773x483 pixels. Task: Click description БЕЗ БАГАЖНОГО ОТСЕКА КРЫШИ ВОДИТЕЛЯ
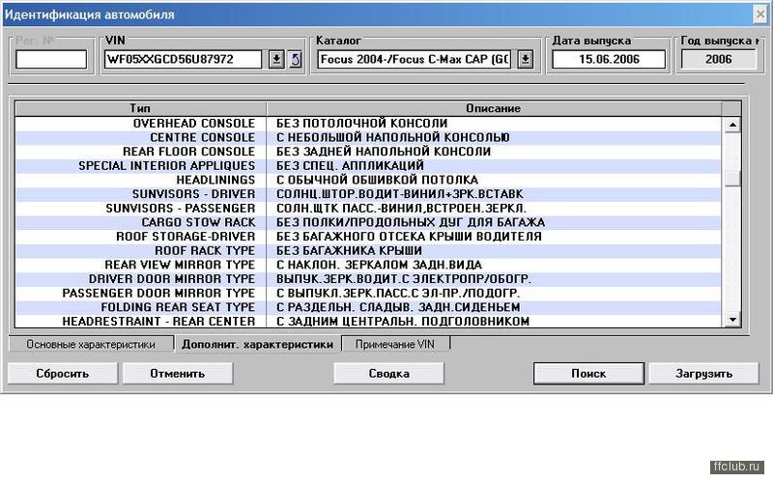pos(409,237)
